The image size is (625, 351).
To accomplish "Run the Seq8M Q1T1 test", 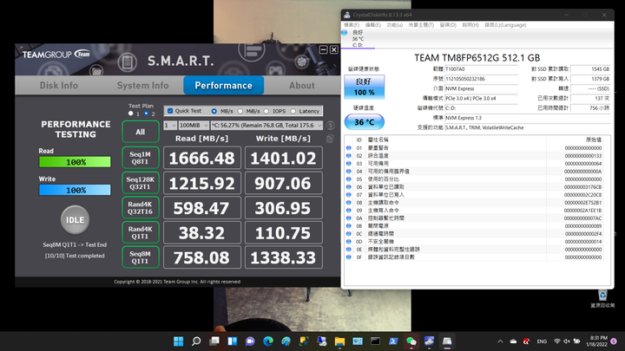I will pyautogui.click(x=141, y=257).
